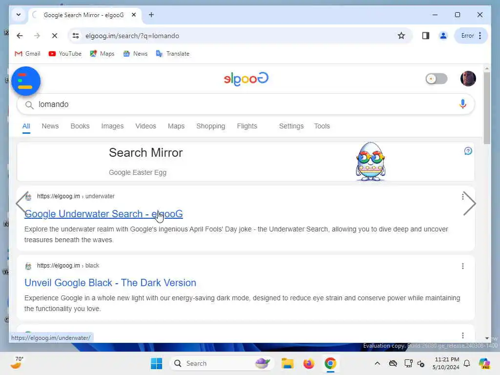Go back to the previous page
500x375 pixels.
tap(20, 36)
